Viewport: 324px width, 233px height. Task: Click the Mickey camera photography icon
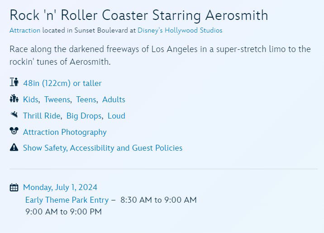(14, 131)
